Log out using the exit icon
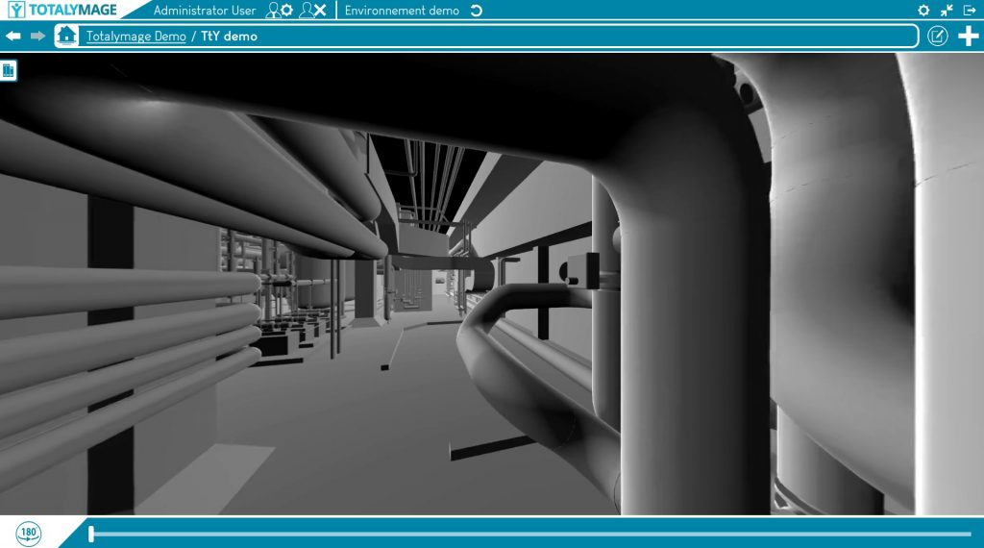This screenshot has width=984, height=548. pyautogui.click(x=970, y=10)
